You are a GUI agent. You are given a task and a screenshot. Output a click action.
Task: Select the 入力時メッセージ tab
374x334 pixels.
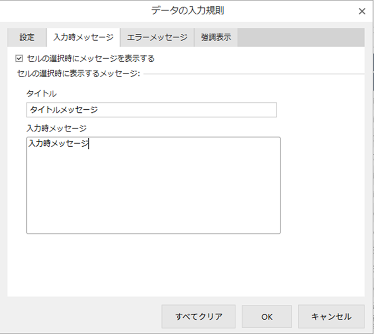pyautogui.click(x=83, y=37)
